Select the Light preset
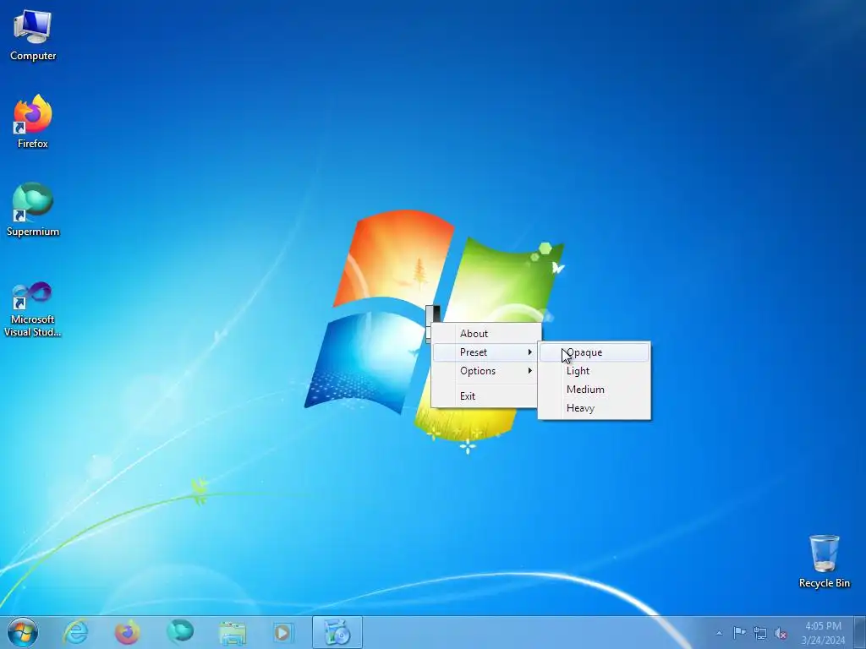Screen dimensions: 866x649 tap(595, 371)
